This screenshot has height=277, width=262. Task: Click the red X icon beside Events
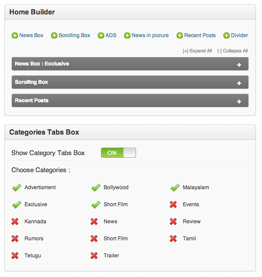pos(173,204)
